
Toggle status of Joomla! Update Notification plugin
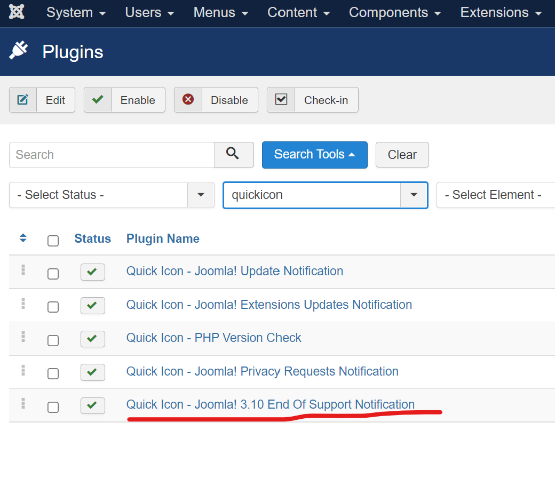pos(93,272)
